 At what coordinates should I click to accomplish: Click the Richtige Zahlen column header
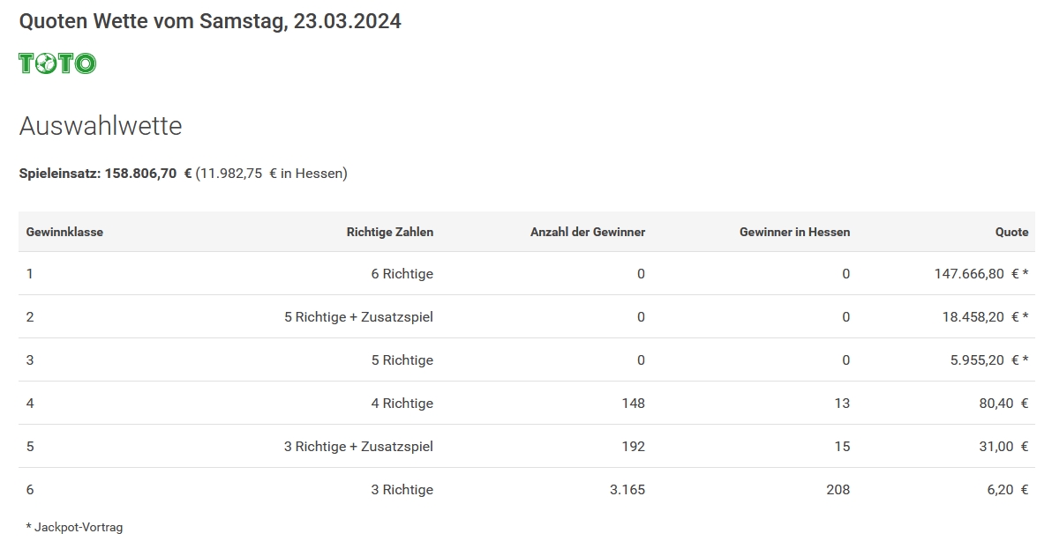click(389, 233)
